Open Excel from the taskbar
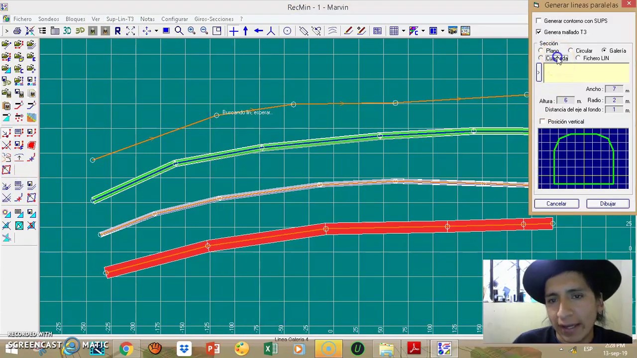This screenshot has height=358, width=637. tap(271, 349)
